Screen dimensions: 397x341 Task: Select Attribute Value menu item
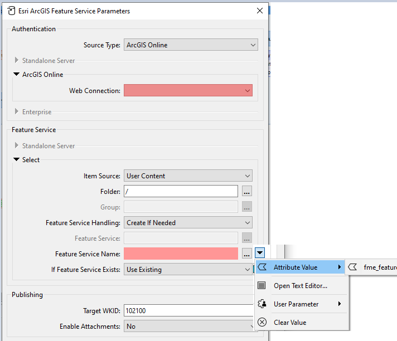point(301,267)
